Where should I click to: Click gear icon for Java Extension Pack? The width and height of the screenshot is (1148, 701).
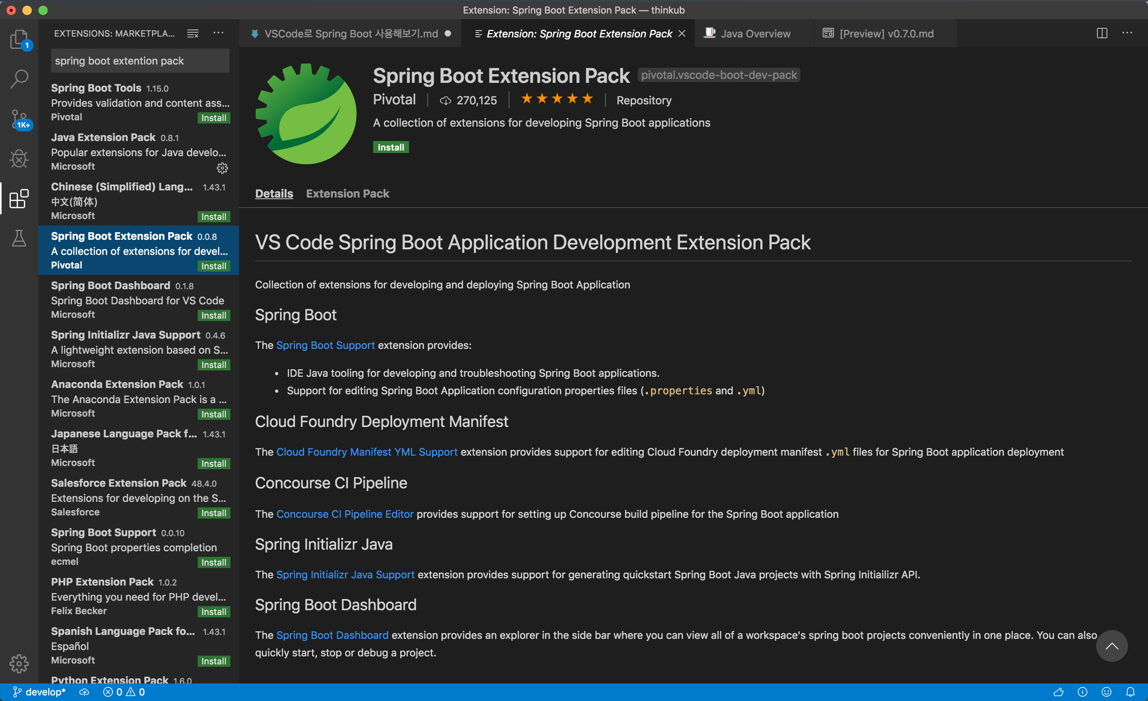[222, 168]
